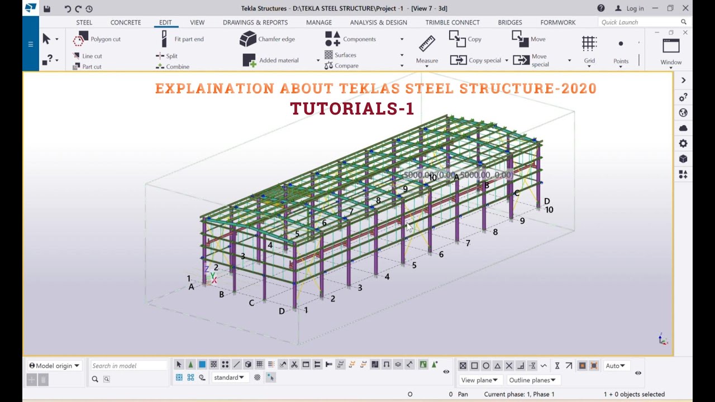Open the Auto snap depth dropdown

(616, 366)
